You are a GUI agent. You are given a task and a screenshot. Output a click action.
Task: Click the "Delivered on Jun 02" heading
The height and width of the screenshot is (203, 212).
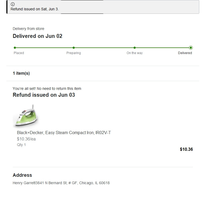(37, 36)
